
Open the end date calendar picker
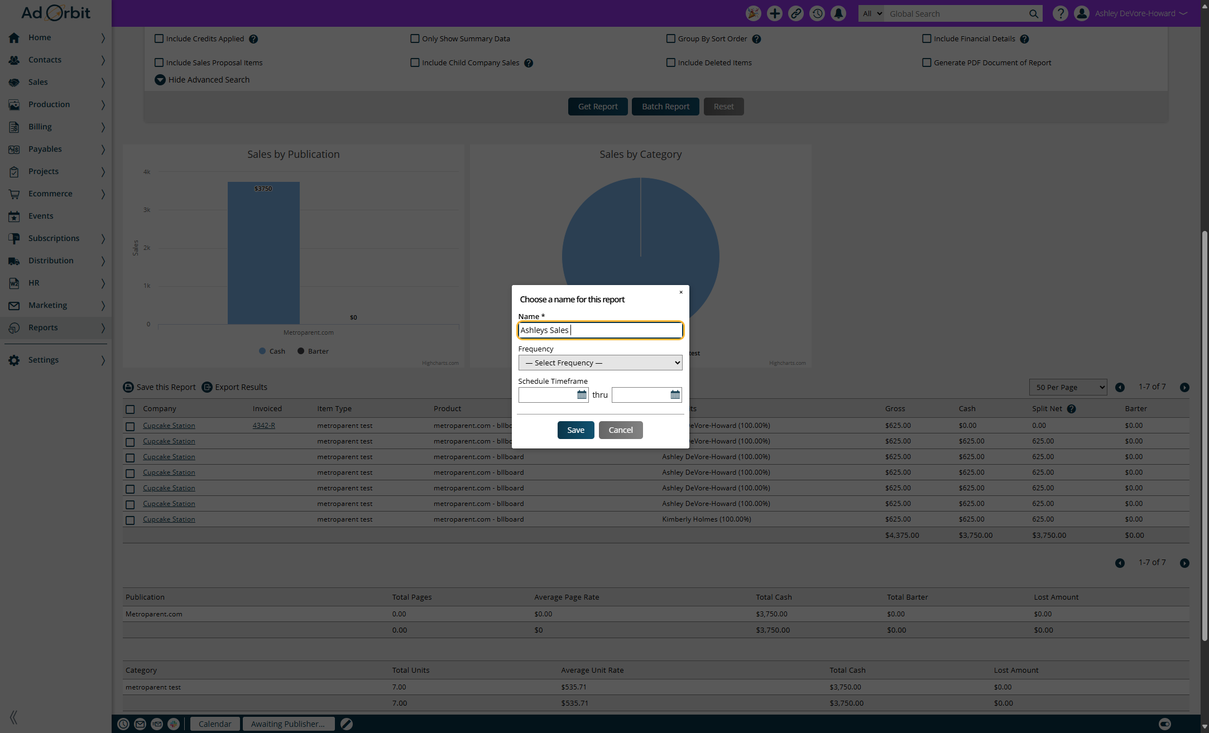[x=675, y=395]
